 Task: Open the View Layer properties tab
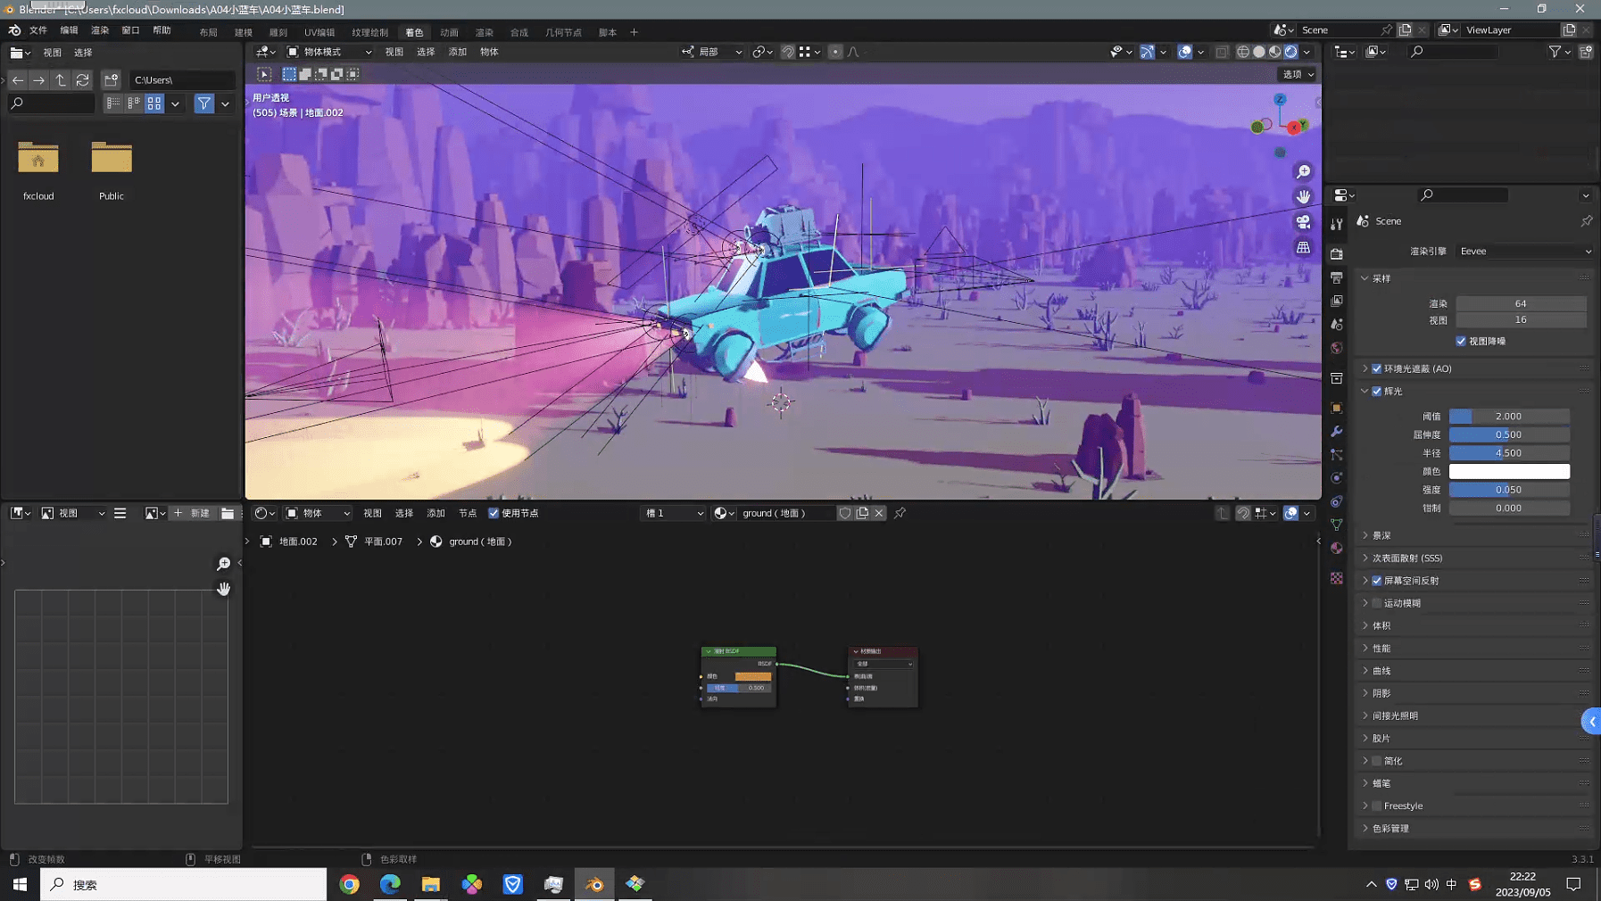tap(1336, 302)
